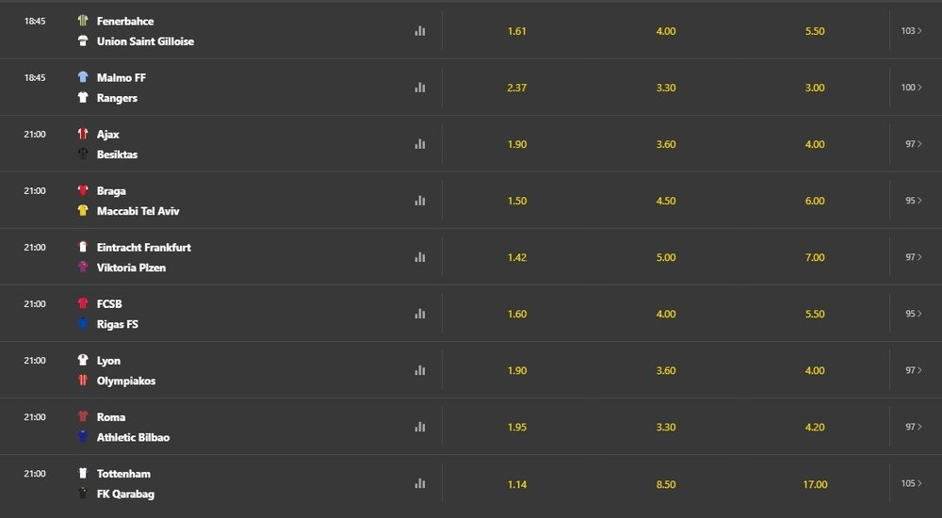Image resolution: width=942 pixels, height=518 pixels.
Task: Click Maccabi Tel Aviv yellow jersey icon
Action: [x=83, y=211]
